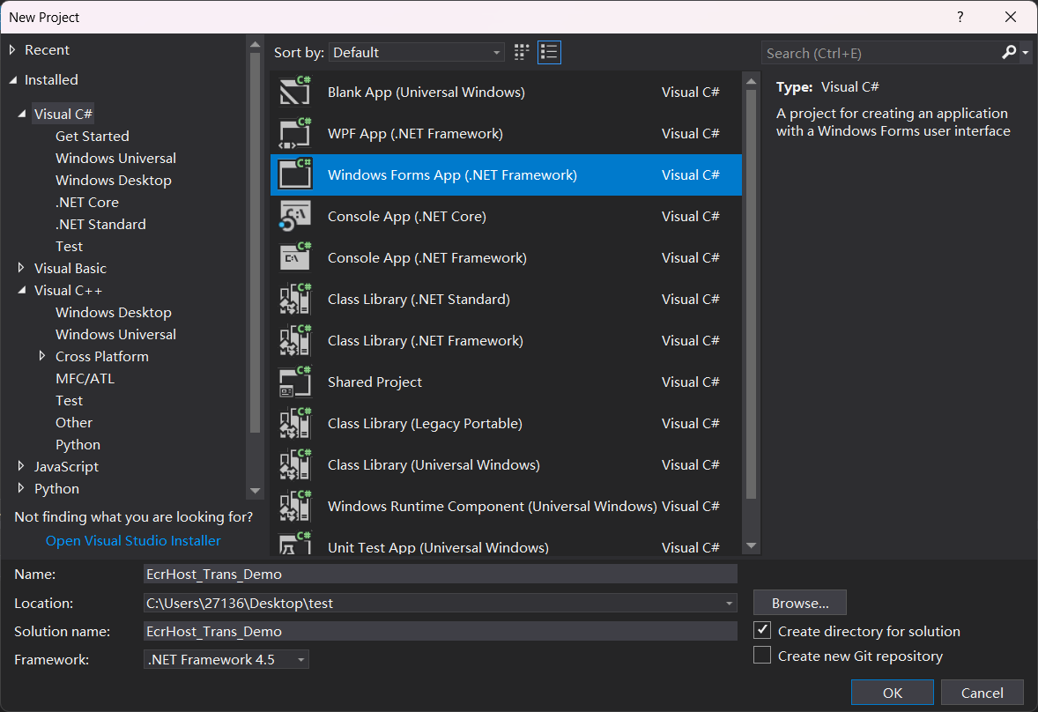Image resolution: width=1038 pixels, height=712 pixels.
Task: Select Console App (.NET Core) template
Action: tap(506, 216)
